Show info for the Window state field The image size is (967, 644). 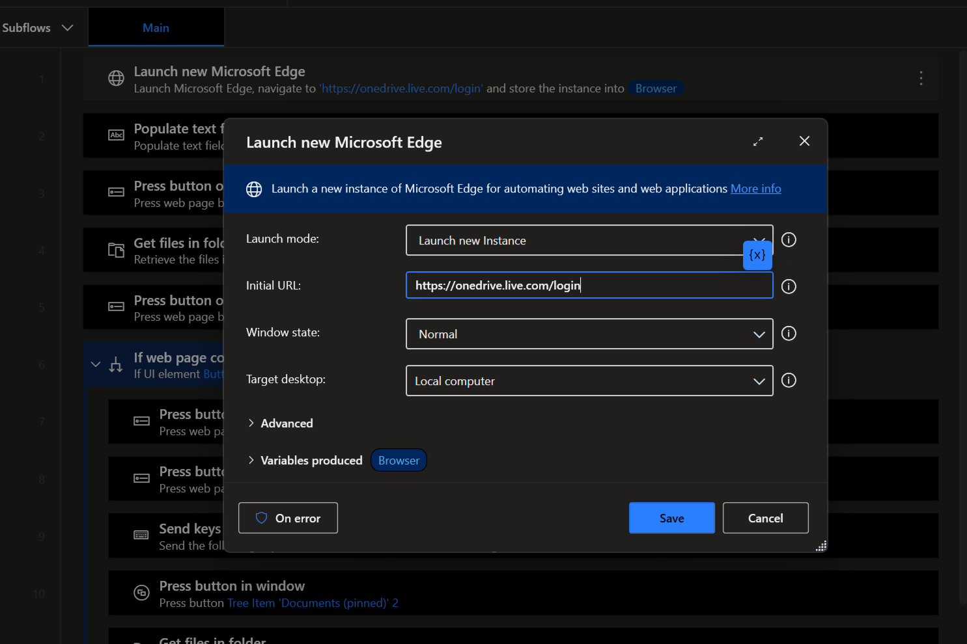coord(789,334)
